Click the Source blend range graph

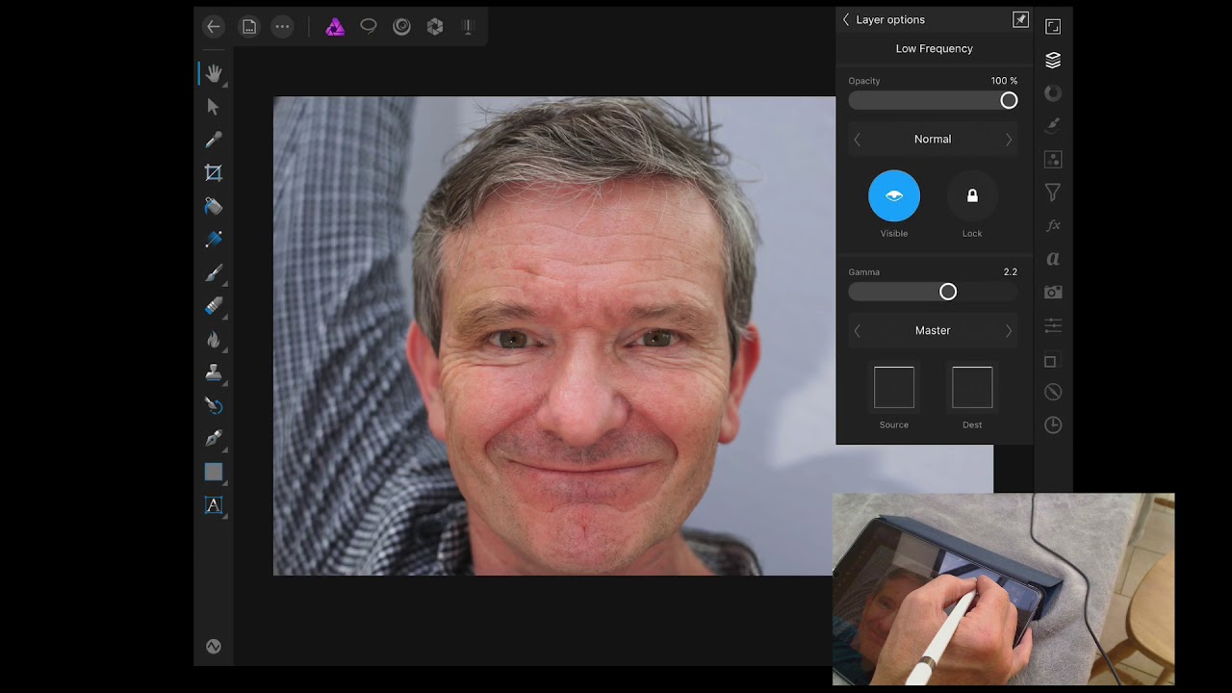point(894,387)
